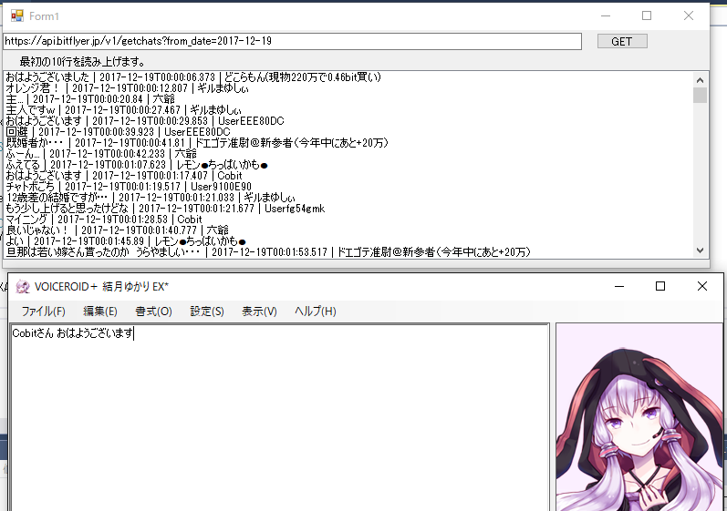Viewport: 727px width, 511px height.
Task: Open the 表示(V) menu
Action: click(x=259, y=312)
